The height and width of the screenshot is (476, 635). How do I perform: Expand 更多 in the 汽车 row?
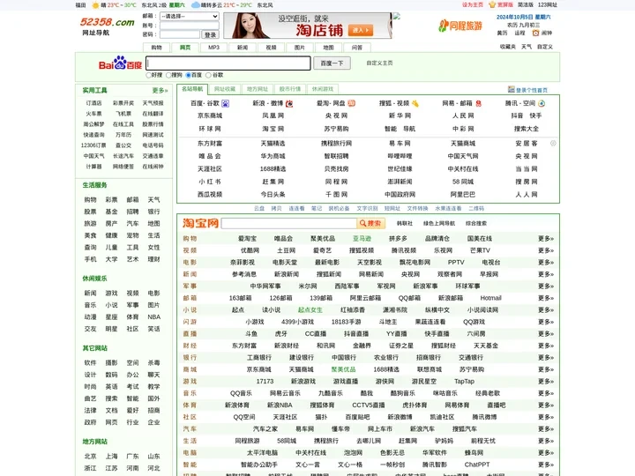coord(546,428)
